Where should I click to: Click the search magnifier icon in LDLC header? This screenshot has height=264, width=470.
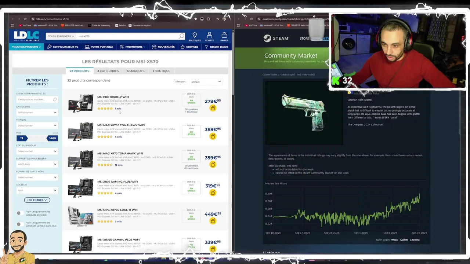(x=181, y=36)
